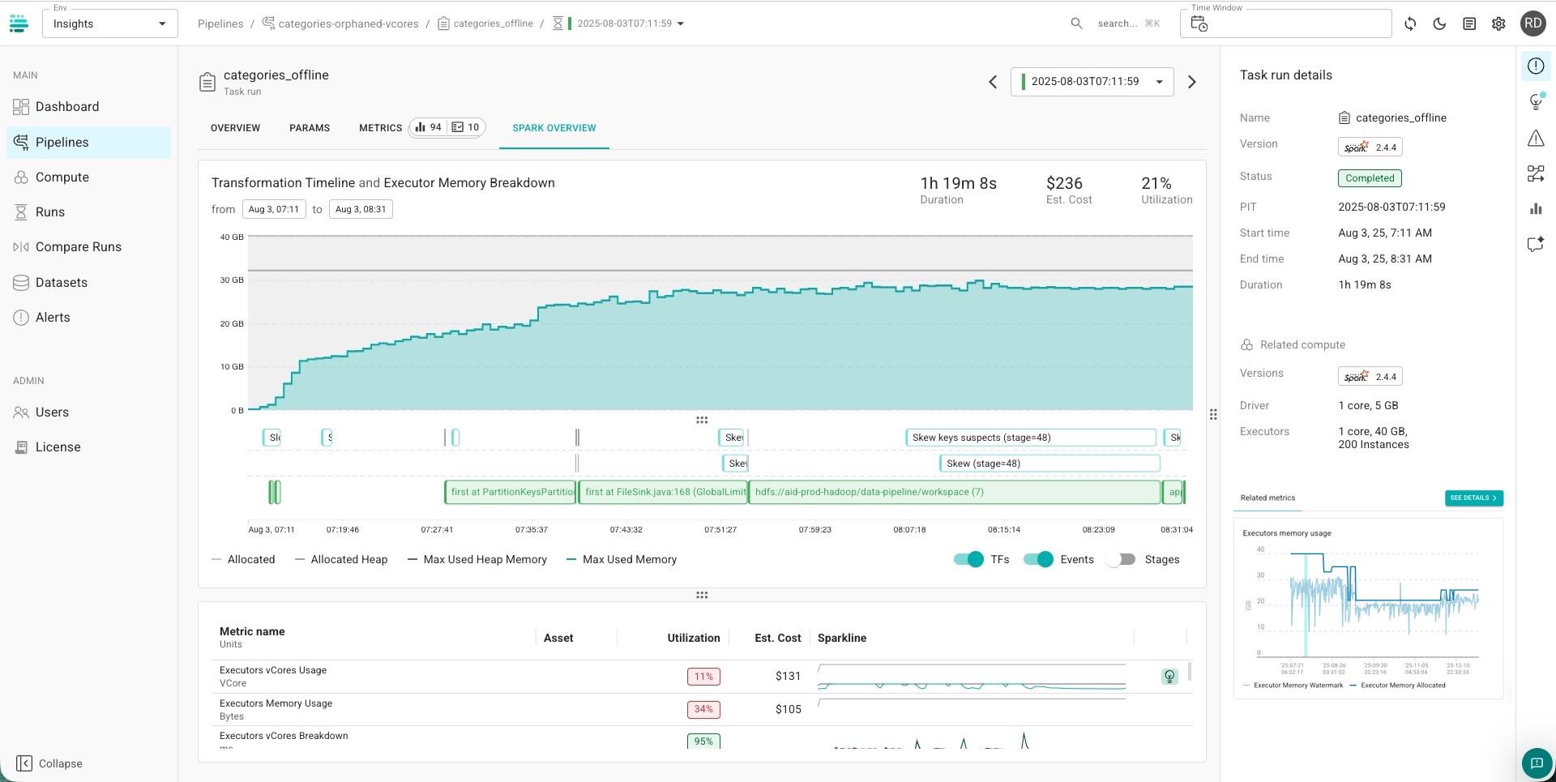This screenshot has height=782, width=1556.
Task: Open Compare Runs page
Action: 88,247
